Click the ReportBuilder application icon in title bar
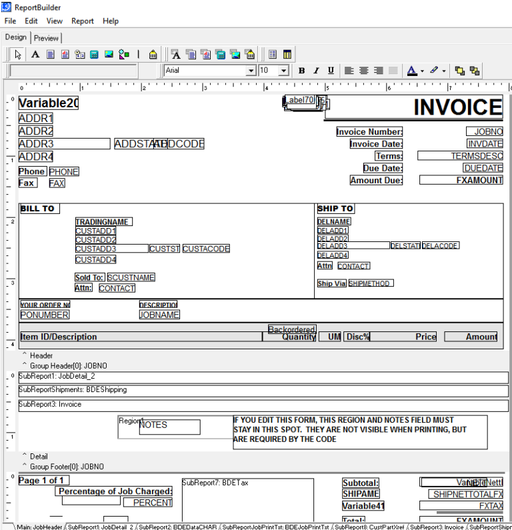 7,7
